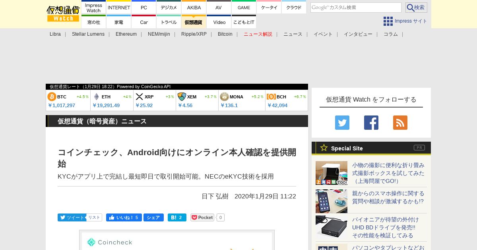Open the RSS feed icon
This screenshot has height=250, width=477.
400,123
